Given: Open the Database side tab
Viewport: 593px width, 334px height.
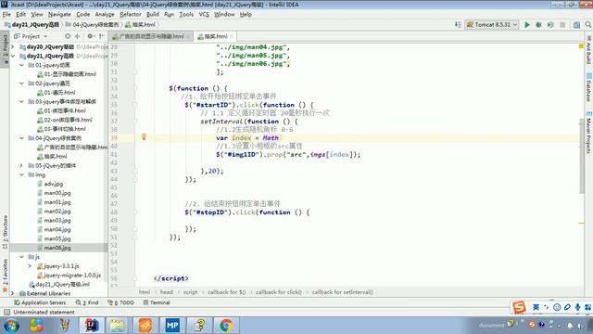Looking at the screenshot, I should tap(589, 87).
